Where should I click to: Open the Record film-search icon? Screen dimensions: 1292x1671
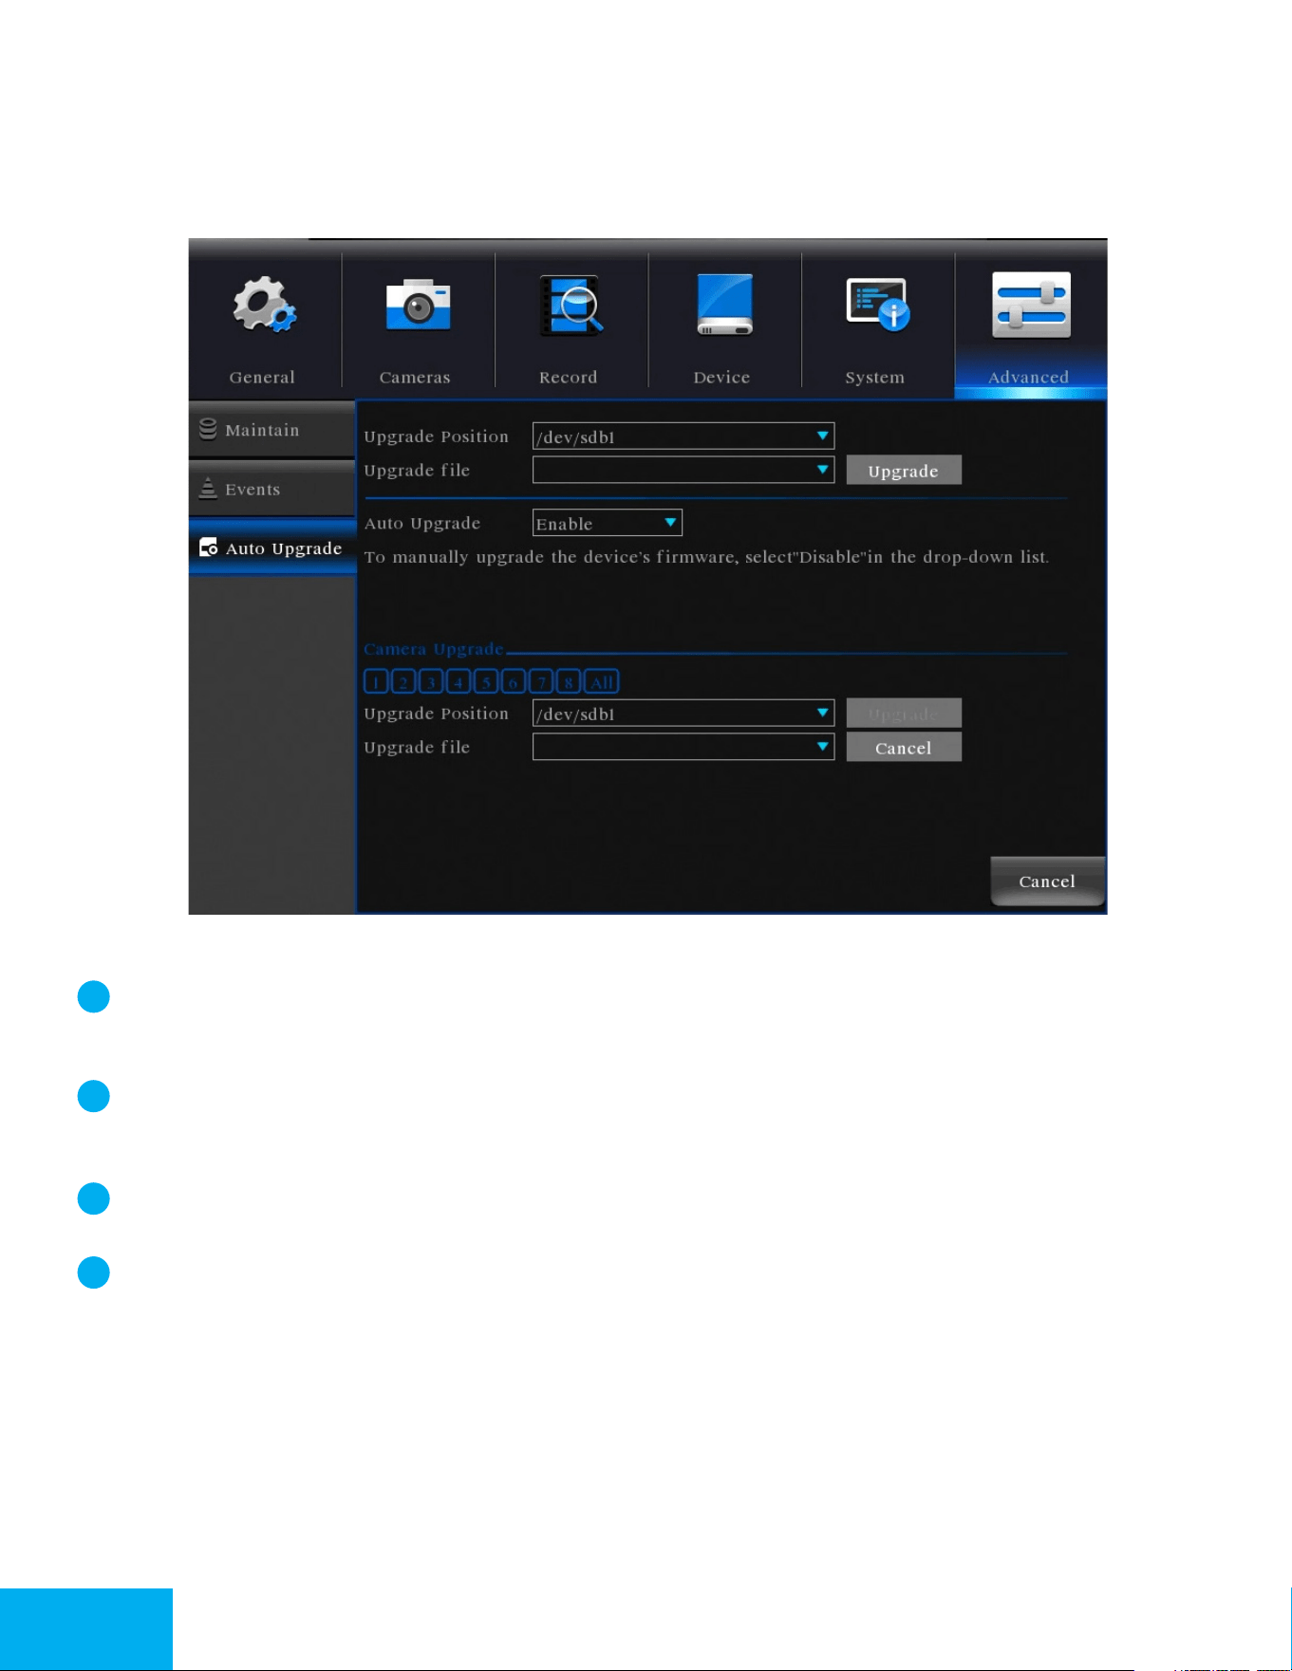570,306
